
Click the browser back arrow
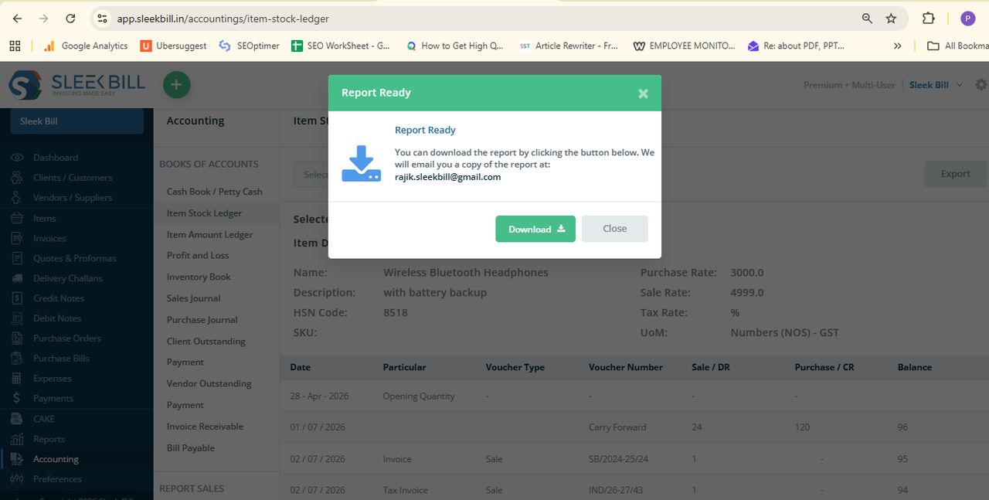[17, 18]
